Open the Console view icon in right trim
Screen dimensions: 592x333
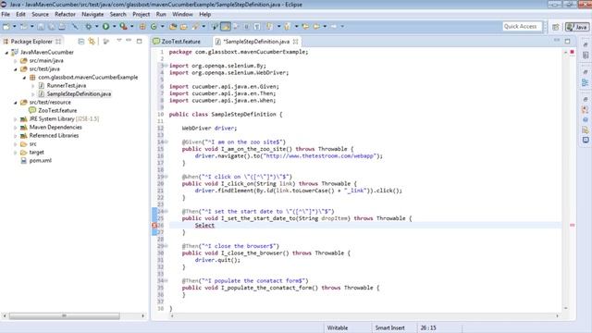pos(586,140)
